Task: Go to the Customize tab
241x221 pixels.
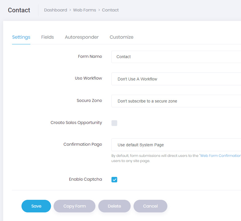Action: pyautogui.click(x=121, y=37)
